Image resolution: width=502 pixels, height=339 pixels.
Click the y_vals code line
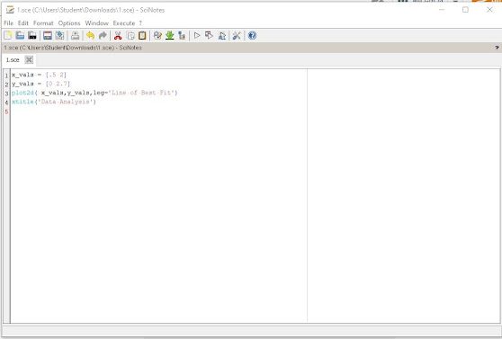pos(40,84)
